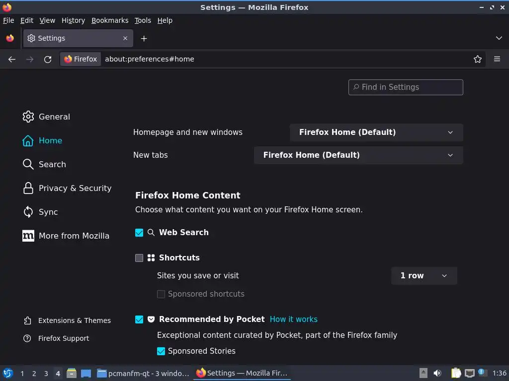
Task: Open the desktop start menu icon
Action: [x=8, y=373]
